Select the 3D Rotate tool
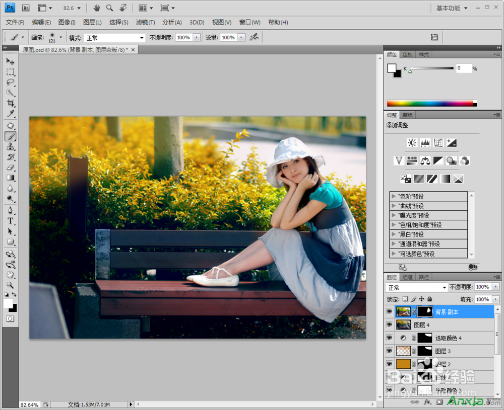Viewport: 504px width, 410px height. (x=10, y=254)
